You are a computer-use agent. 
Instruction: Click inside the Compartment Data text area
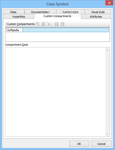(x=55, y=92)
